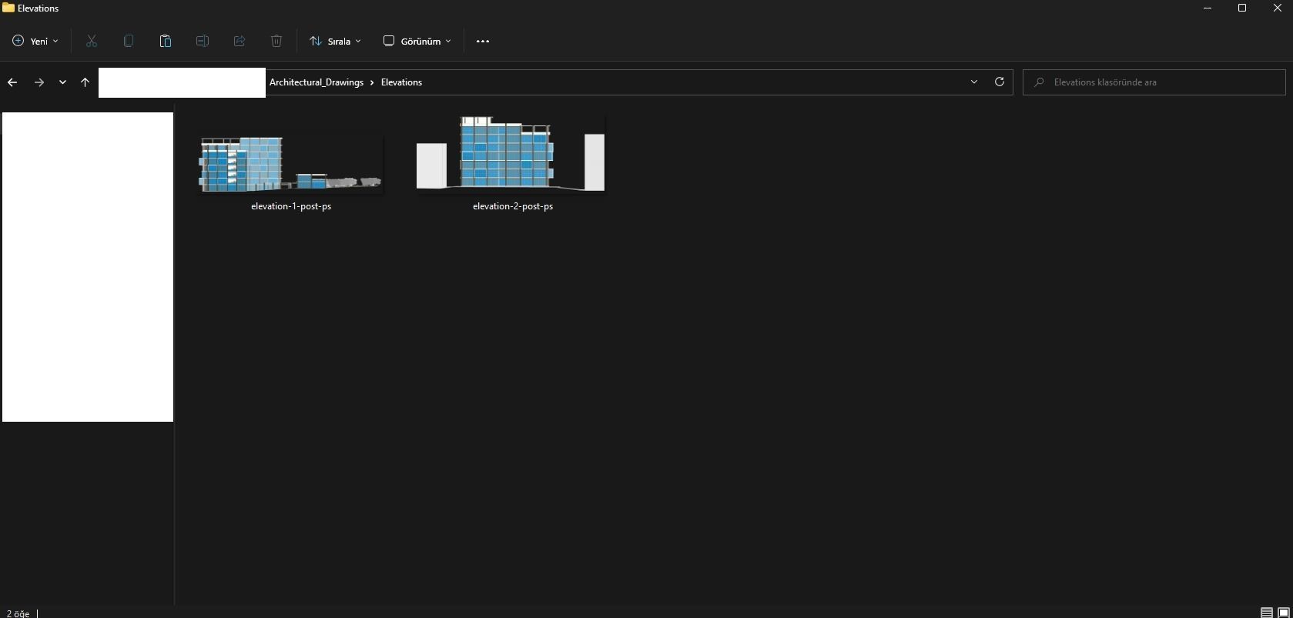Switch to large thumbnails view icon

click(1283, 613)
